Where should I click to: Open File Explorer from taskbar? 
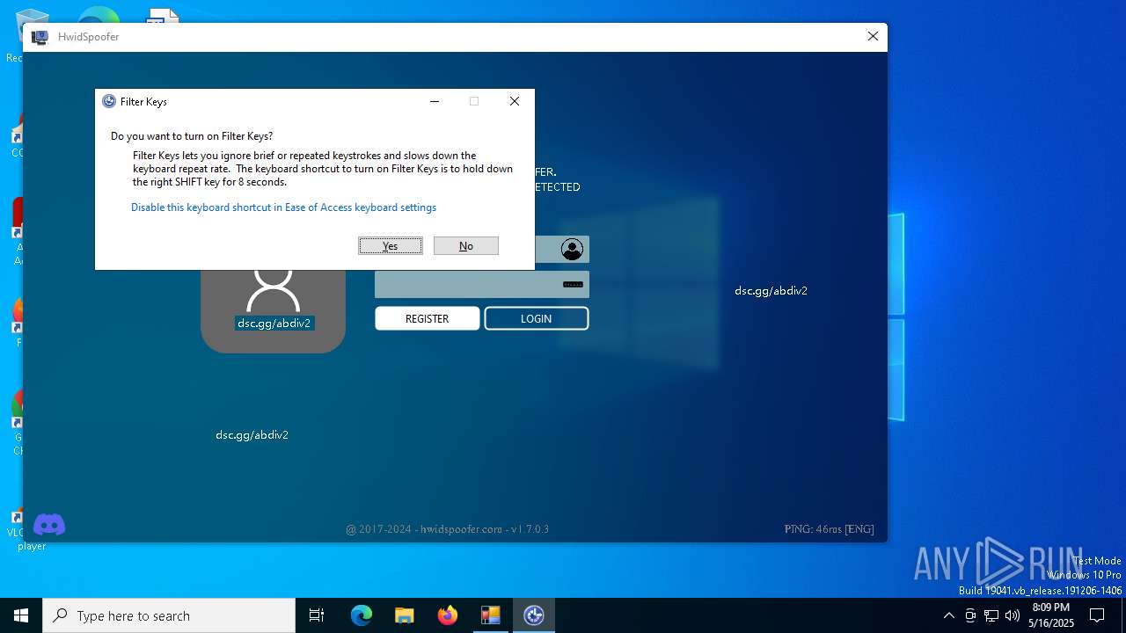(x=405, y=615)
